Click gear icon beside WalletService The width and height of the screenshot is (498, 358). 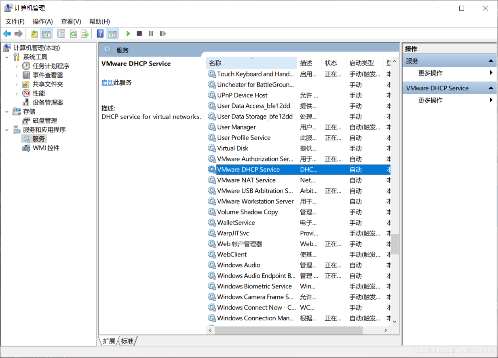[x=212, y=223]
